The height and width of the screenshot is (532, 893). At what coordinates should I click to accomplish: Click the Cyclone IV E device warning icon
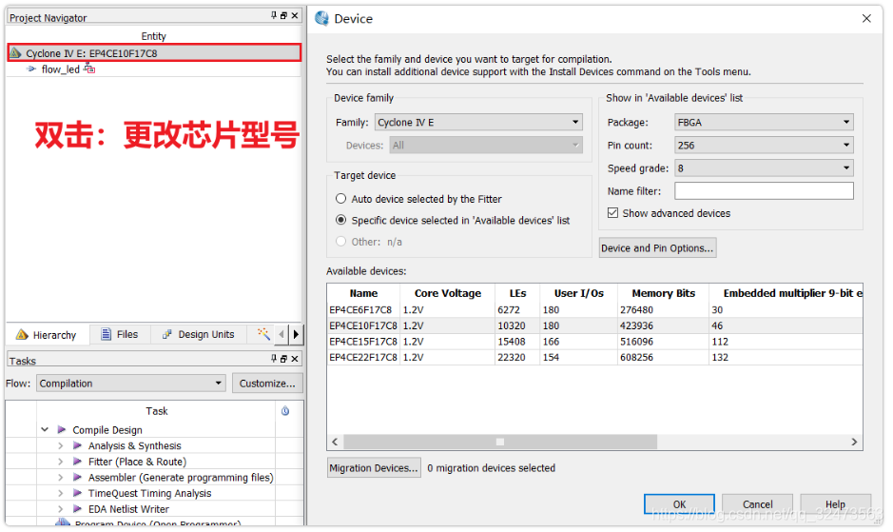pyautogui.click(x=16, y=53)
